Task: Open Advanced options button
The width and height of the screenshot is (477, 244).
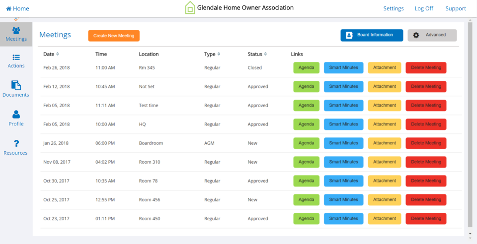Action: tap(432, 35)
